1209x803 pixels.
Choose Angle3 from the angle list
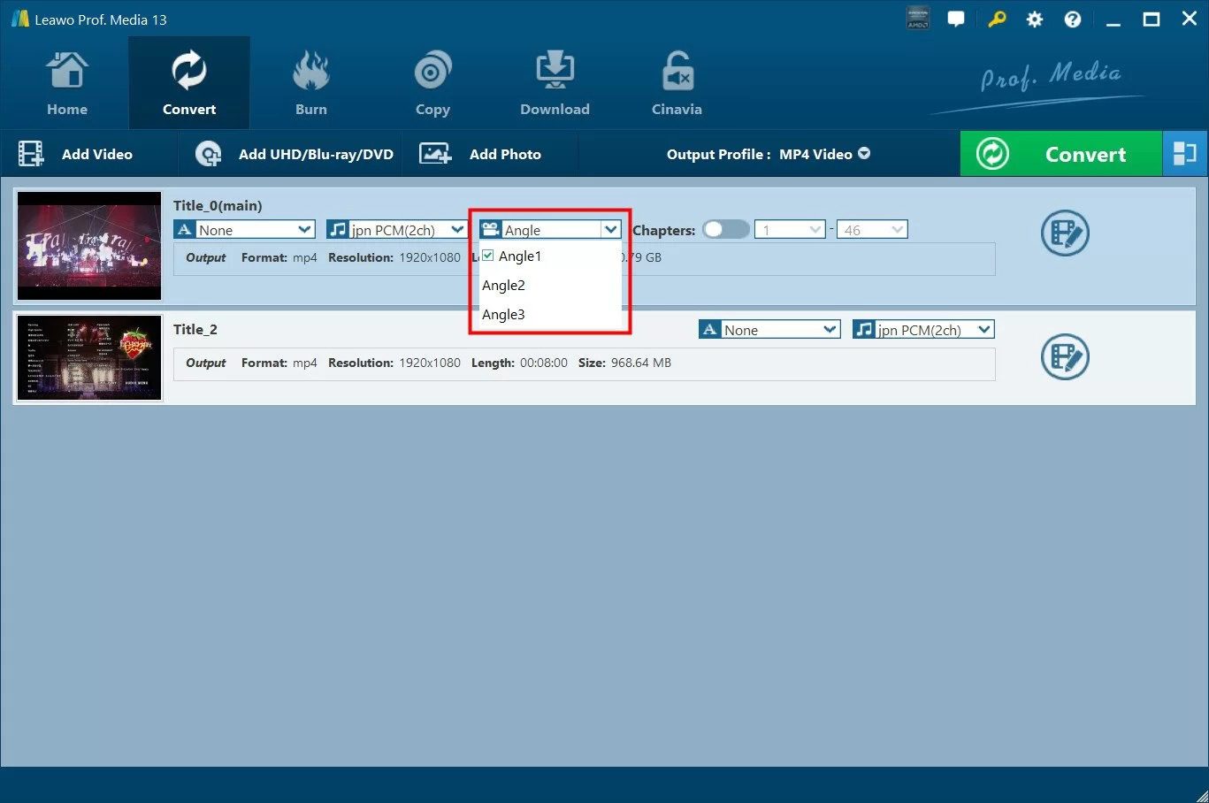(503, 315)
